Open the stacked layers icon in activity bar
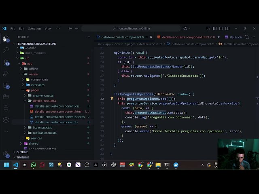Screen dimensions: 259x194 pos(6,120)
